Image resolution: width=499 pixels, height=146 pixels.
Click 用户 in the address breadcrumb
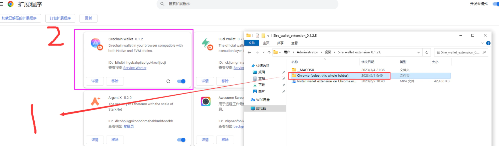tap(287, 52)
